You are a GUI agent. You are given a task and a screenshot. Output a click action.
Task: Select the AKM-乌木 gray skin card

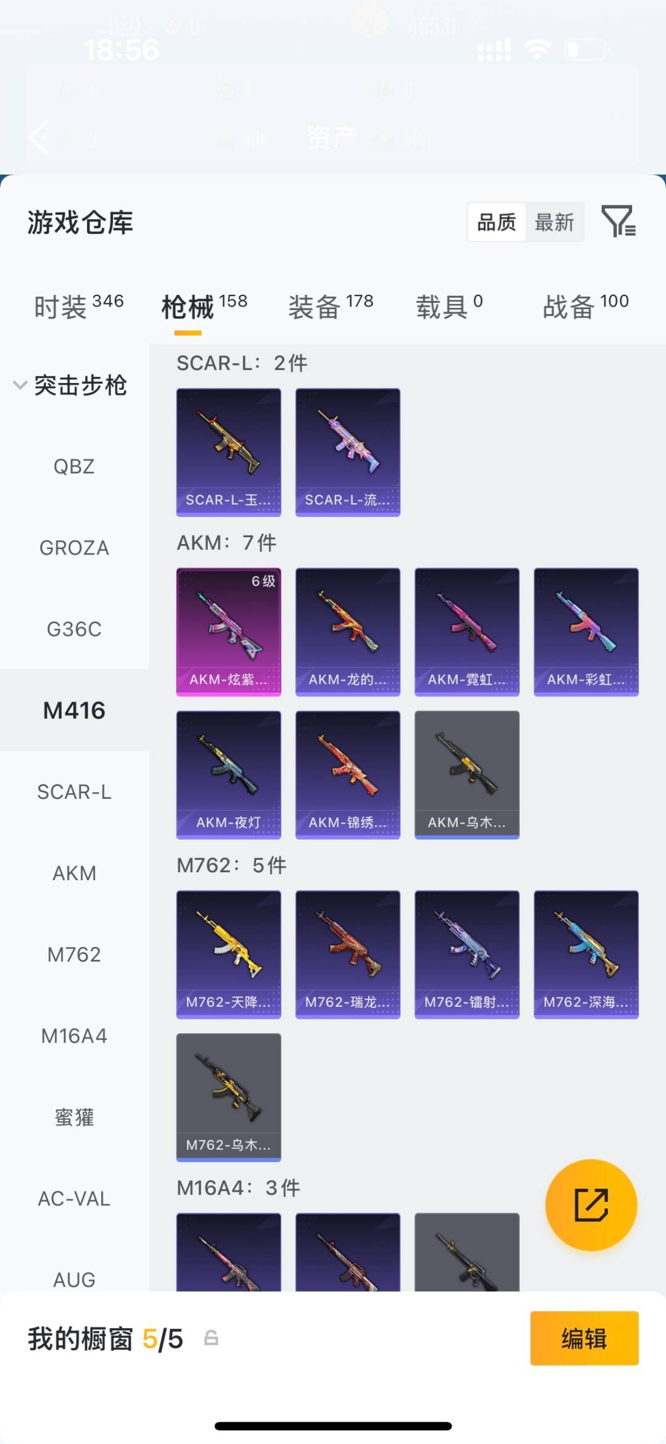467,775
